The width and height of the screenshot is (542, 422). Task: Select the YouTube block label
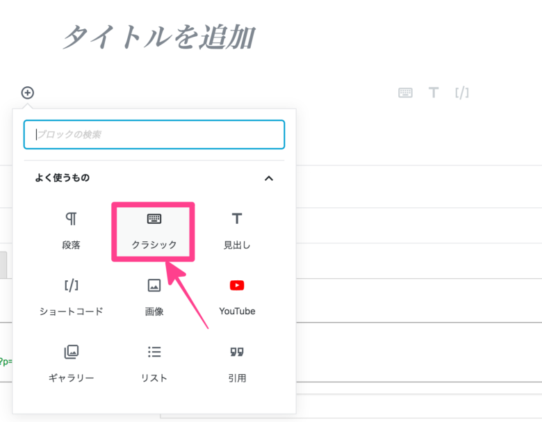[237, 311]
